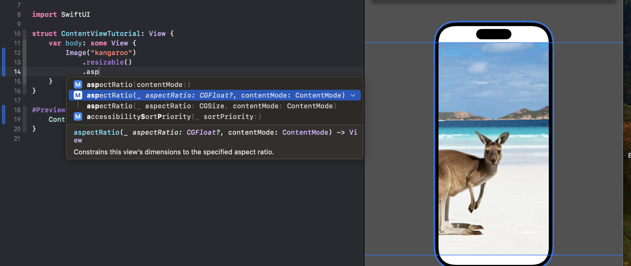
Task: Expand chevron on highlighted aspectRatio completion
Action: coord(353,95)
